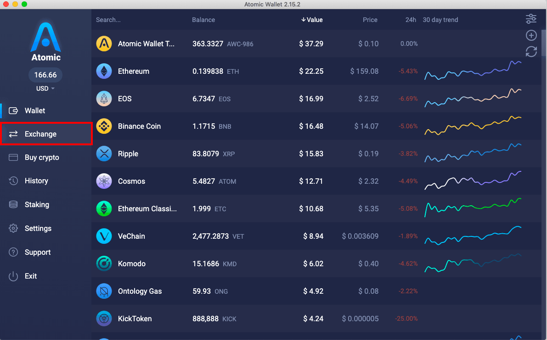Viewport: 547px width, 340px height.
Task: Open the USD currency dropdown
Action: 45,89
